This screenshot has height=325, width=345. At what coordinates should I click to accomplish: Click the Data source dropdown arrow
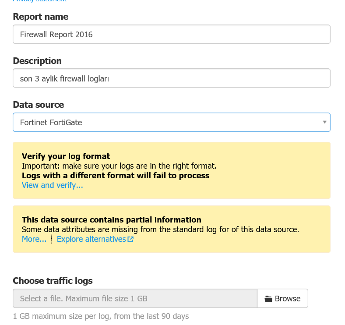[x=324, y=122]
